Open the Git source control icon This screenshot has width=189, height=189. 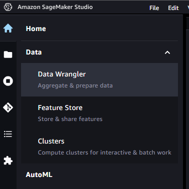tap(8, 107)
